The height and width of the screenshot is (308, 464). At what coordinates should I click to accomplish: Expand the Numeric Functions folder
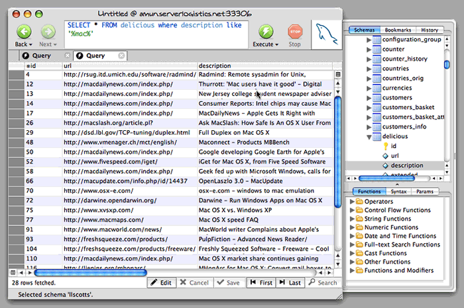click(x=352, y=227)
